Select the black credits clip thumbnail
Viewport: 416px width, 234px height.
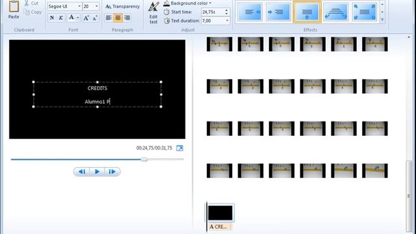pyautogui.click(x=220, y=213)
